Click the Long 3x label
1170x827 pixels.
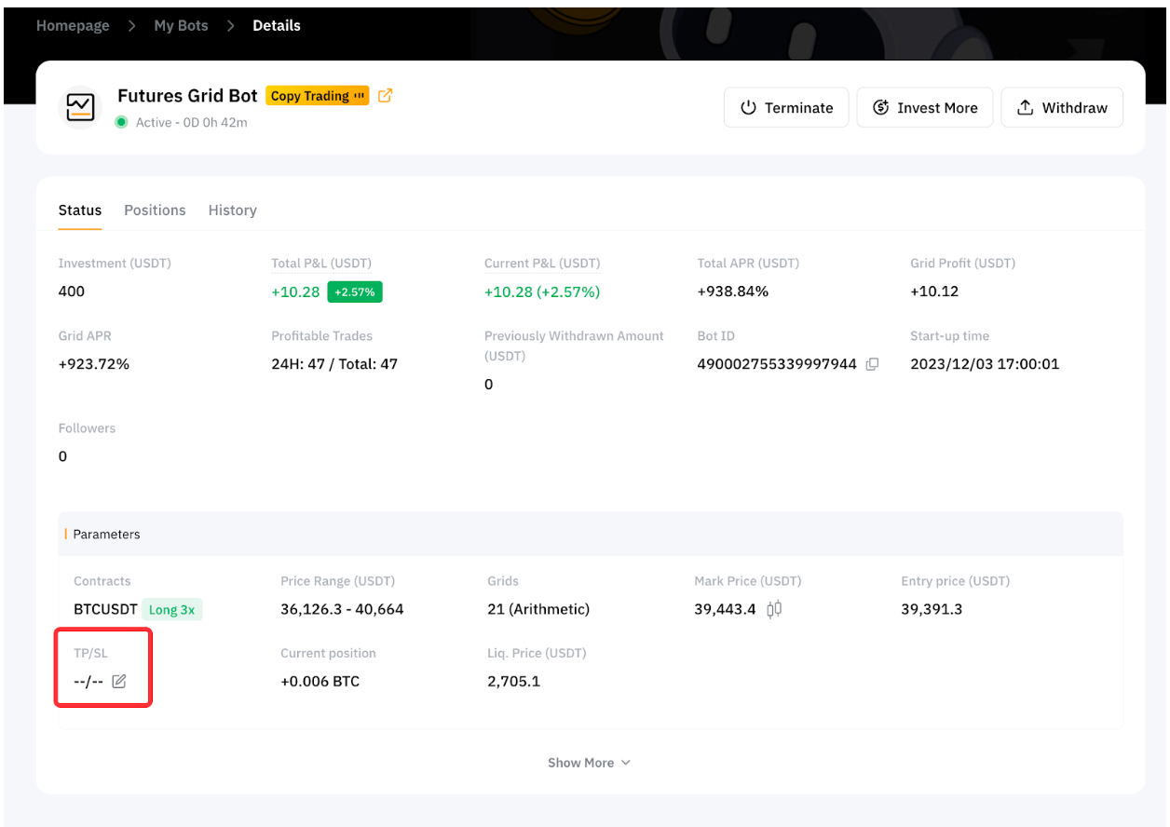172,610
